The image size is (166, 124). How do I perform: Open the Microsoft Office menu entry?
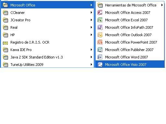[47, 5]
